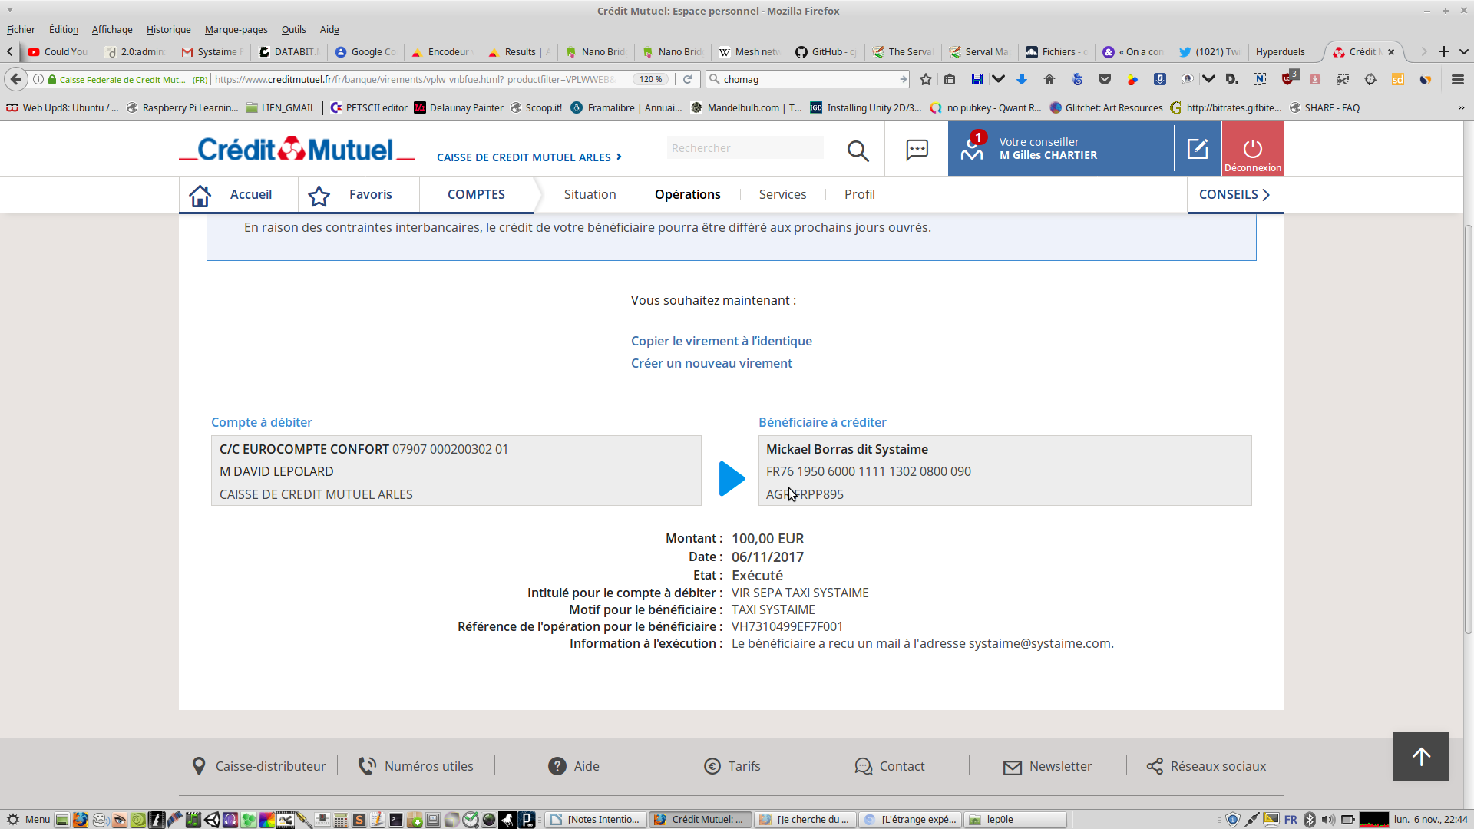Click the Accueil home icon

click(x=200, y=195)
